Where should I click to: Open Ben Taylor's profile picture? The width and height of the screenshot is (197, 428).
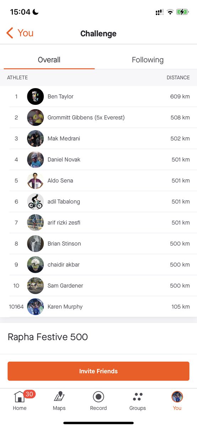point(36,97)
